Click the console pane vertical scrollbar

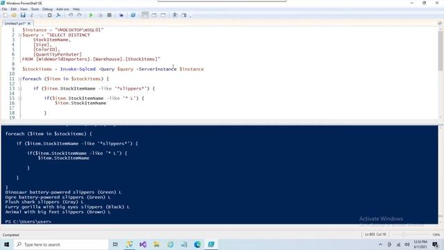(x=441, y=174)
